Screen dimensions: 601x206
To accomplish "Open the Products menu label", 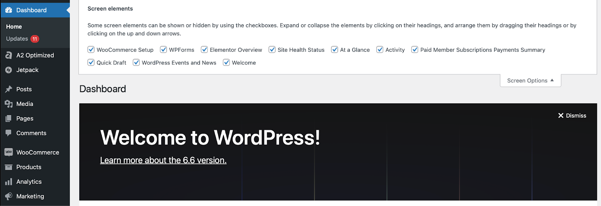I will click(29, 167).
